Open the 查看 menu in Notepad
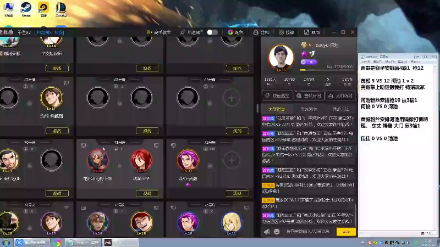The width and height of the screenshot is (440, 247). (x=402, y=61)
